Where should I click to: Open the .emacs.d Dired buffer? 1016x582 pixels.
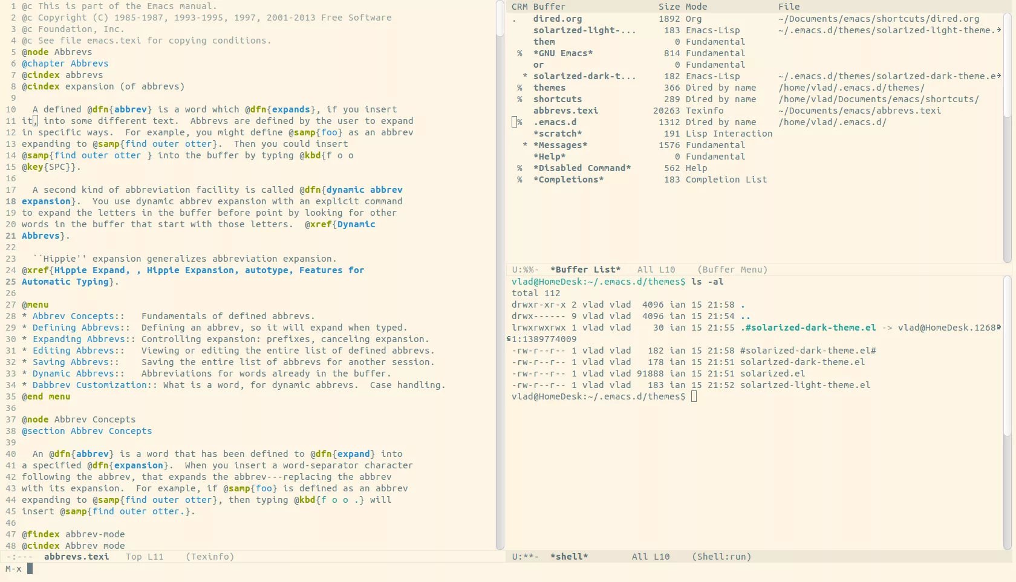pyautogui.click(x=555, y=122)
